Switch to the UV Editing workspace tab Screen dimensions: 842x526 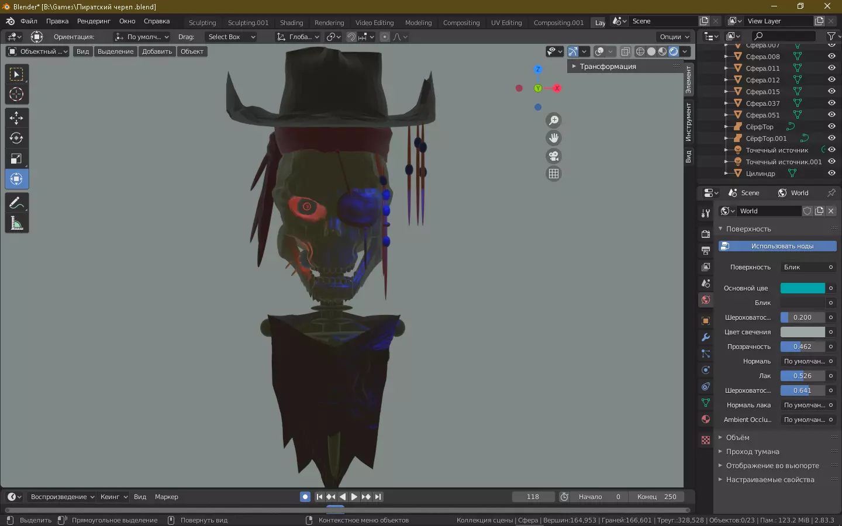click(506, 23)
